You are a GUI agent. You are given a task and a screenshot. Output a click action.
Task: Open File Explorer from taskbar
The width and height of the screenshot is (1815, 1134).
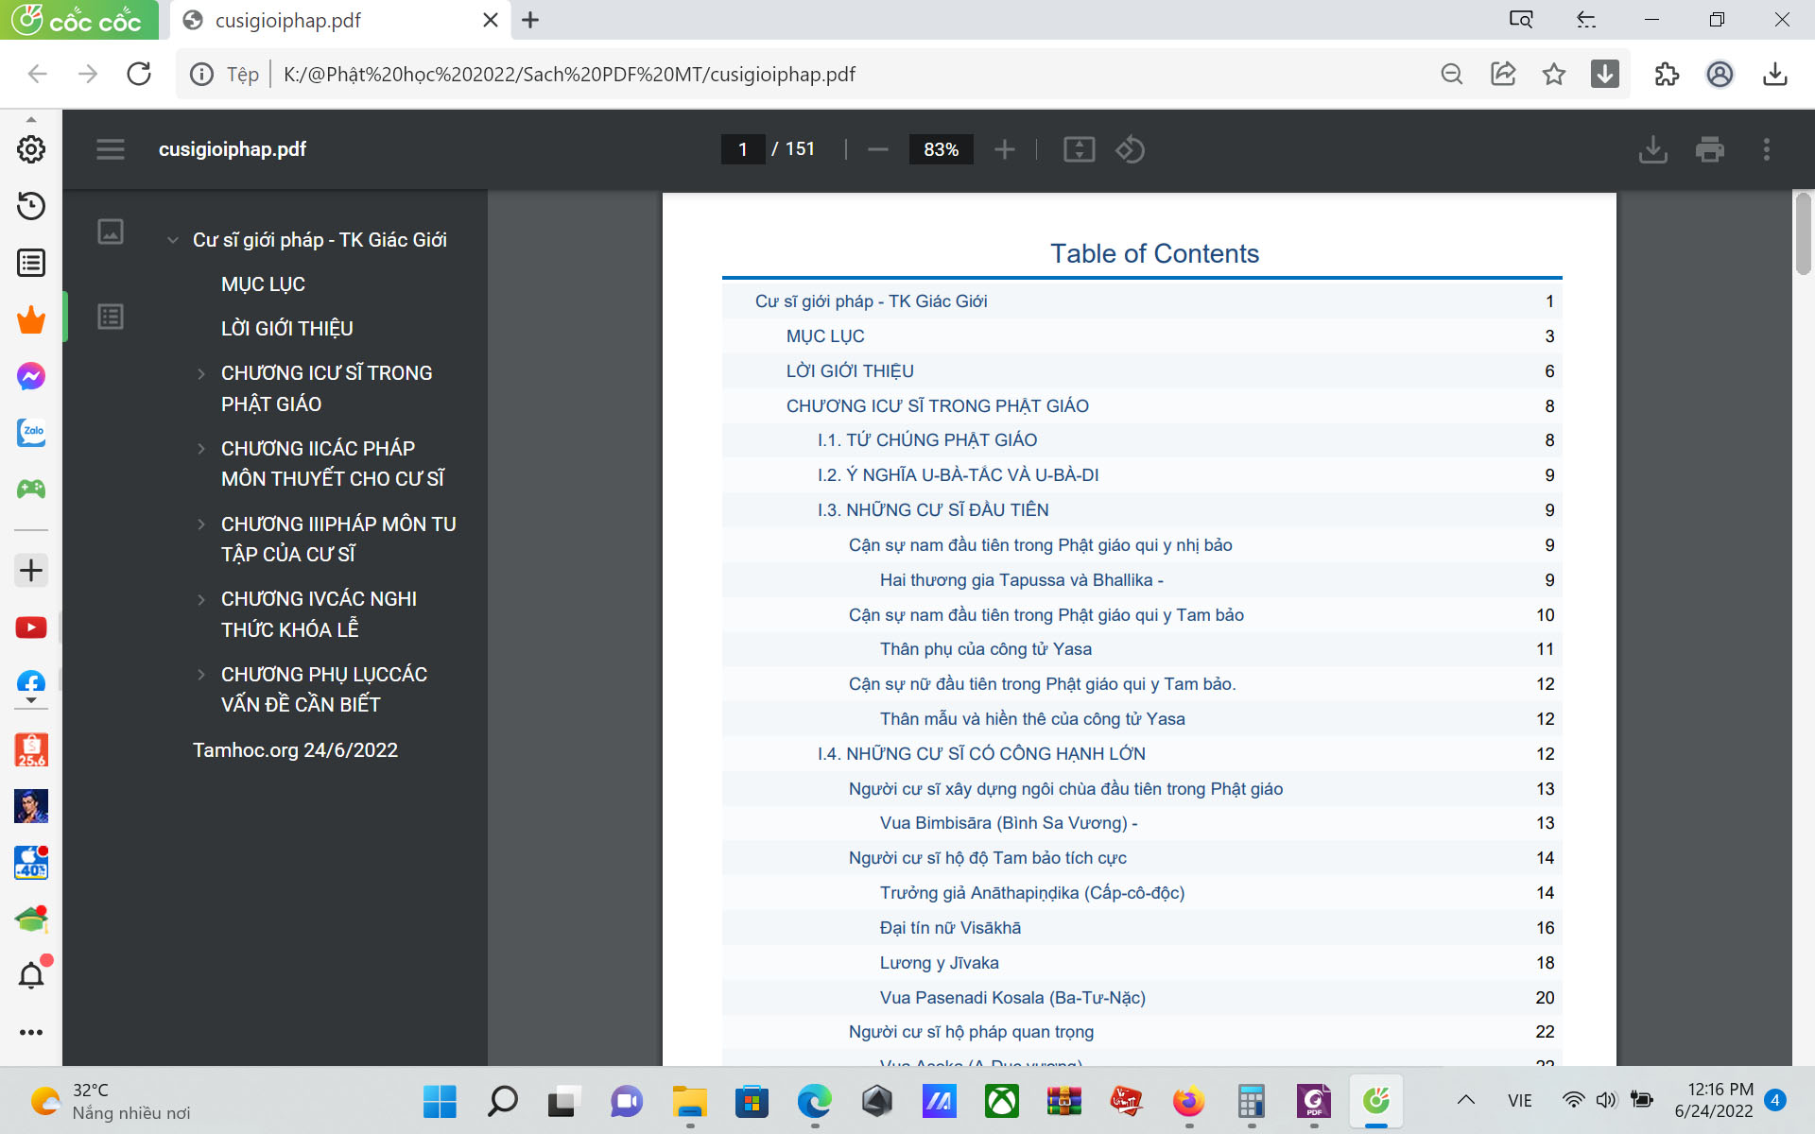(689, 1101)
